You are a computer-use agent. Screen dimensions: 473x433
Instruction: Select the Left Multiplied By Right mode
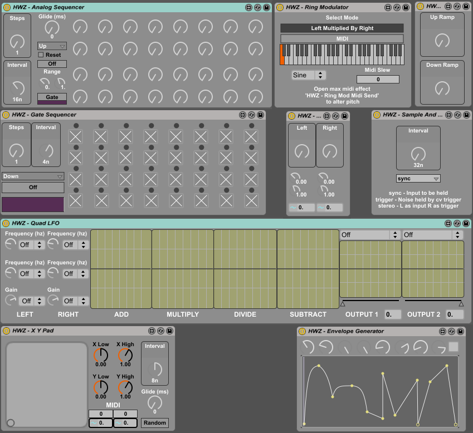click(342, 28)
